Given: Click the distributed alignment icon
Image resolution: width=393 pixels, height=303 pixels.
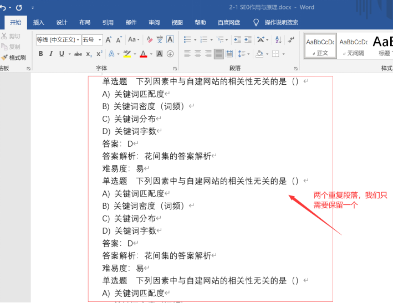Looking at the screenshot, I should click(229, 54).
